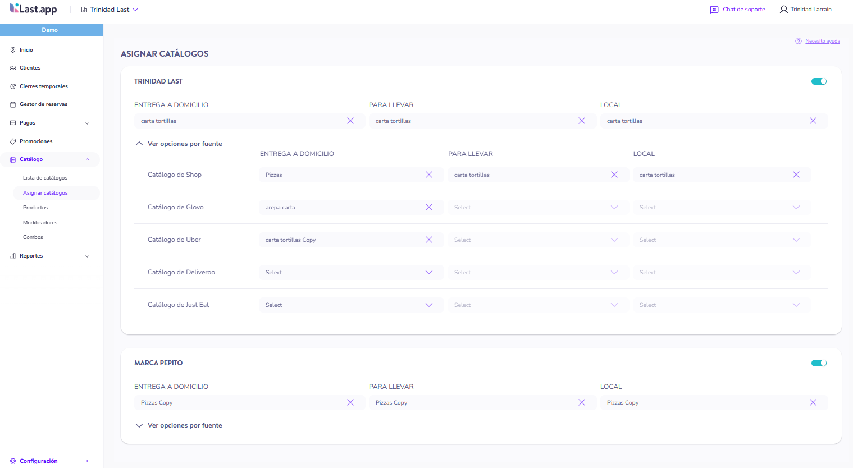Click the Inicio location pin icon
Viewport: 853px width, 468px height.
tap(13, 50)
